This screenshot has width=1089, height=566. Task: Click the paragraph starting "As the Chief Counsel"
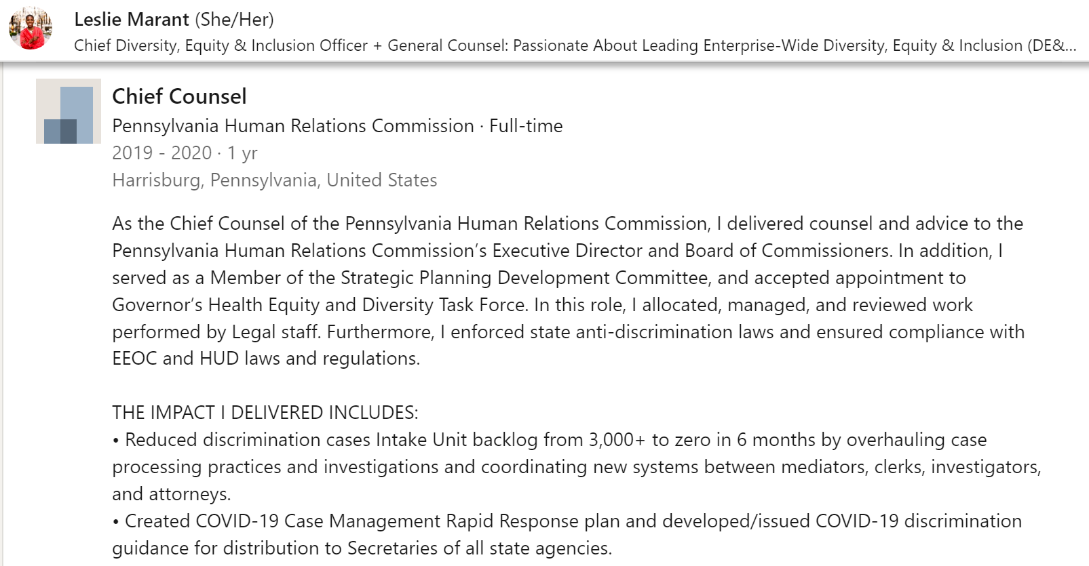click(567, 224)
